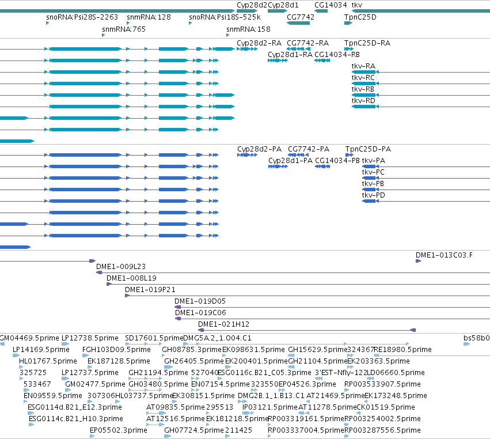490x439 pixels.
Task: Click the LD06660.5prime EST label
Action: [396, 373]
